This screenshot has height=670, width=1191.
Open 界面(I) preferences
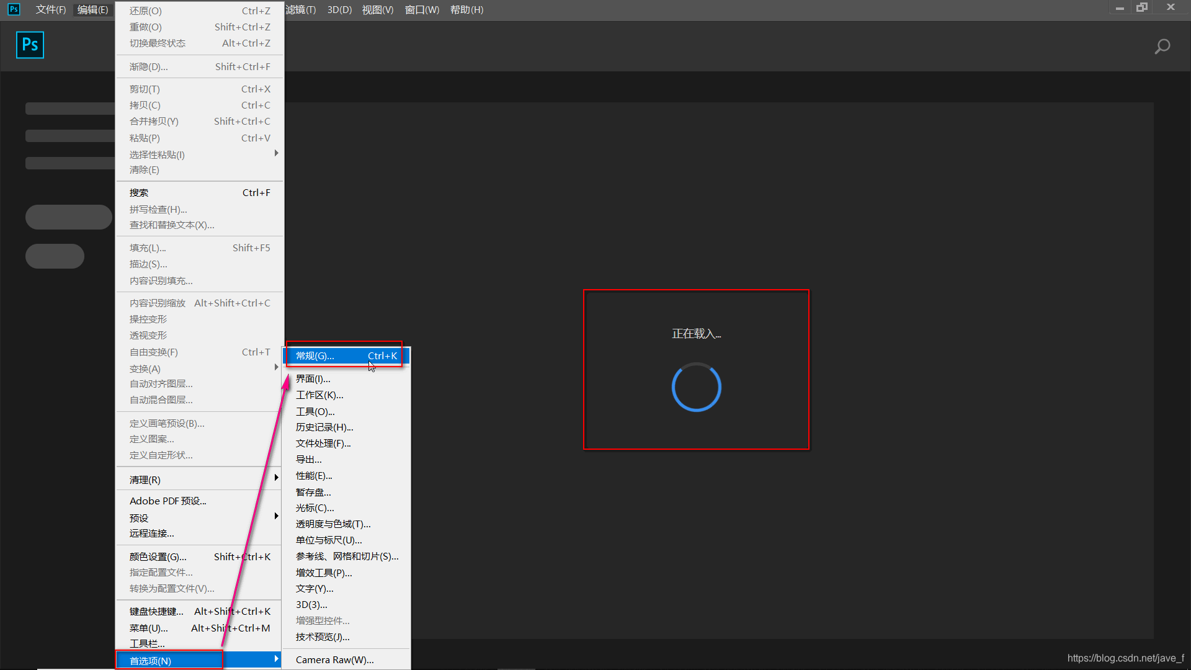tap(313, 378)
